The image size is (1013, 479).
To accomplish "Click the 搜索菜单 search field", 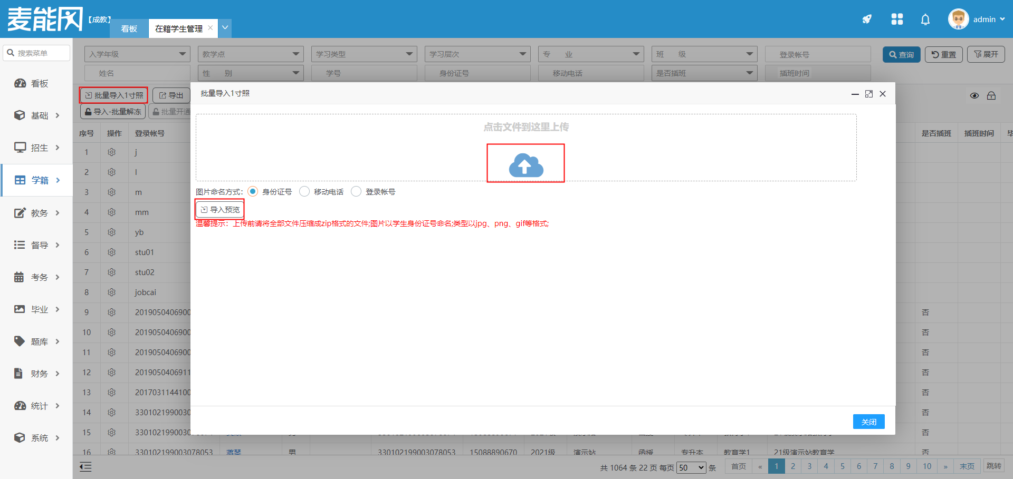I will [x=37, y=53].
